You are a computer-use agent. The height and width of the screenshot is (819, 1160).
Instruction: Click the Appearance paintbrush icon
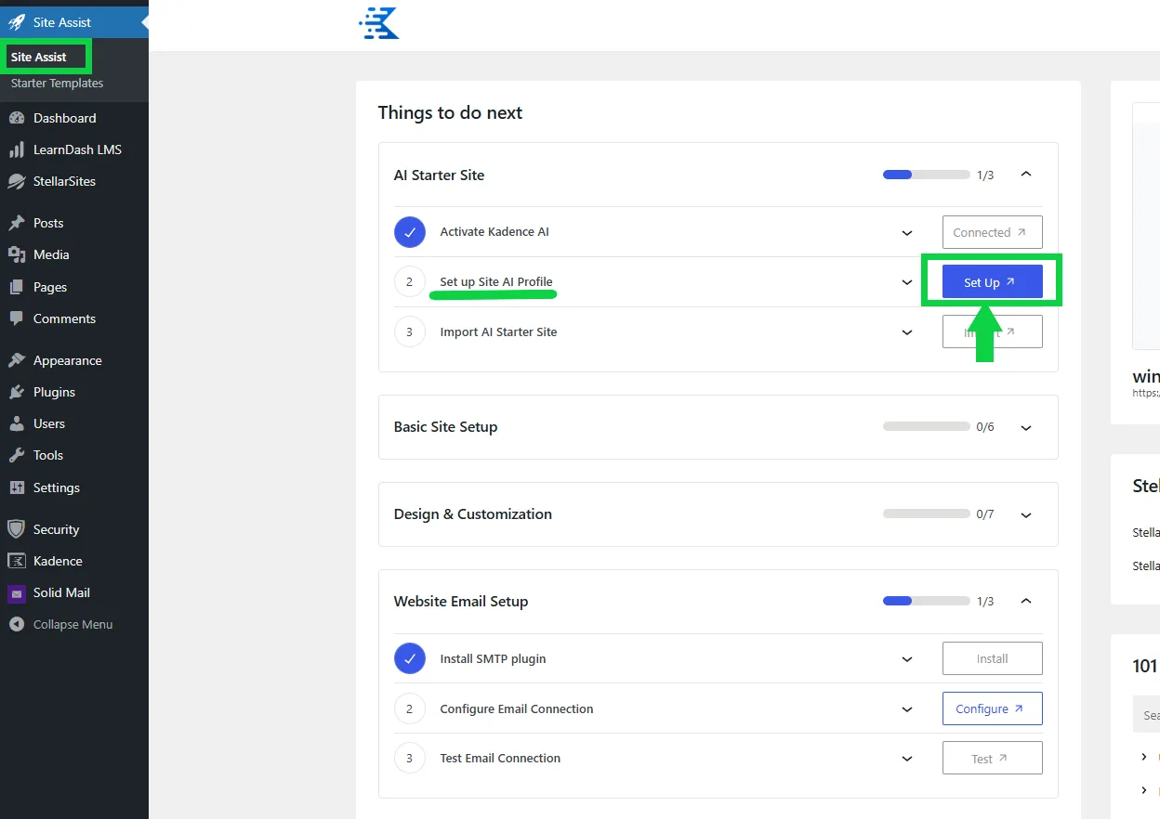point(16,360)
